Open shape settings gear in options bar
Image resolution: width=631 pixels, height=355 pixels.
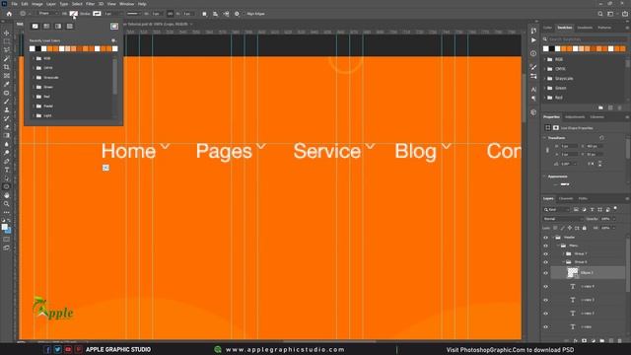point(237,14)
